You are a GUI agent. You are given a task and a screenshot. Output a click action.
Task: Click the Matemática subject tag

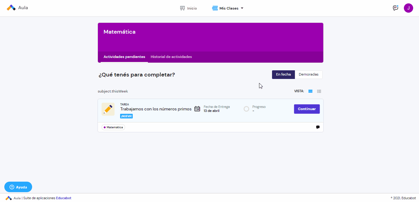(x=113, y=127)
